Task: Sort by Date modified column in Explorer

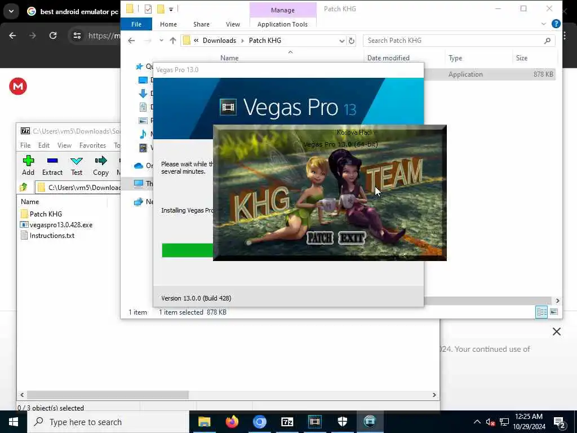Action: (388, 58)
